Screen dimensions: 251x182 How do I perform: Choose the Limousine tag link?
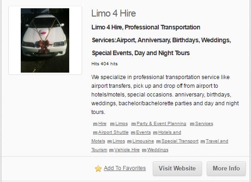pos(143,141)
